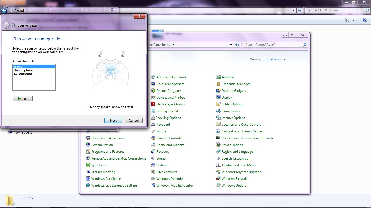The height and width of the screenshot is (208, 371).
Task: Open the AutoPlay icon
Action: tap(218, 77)
